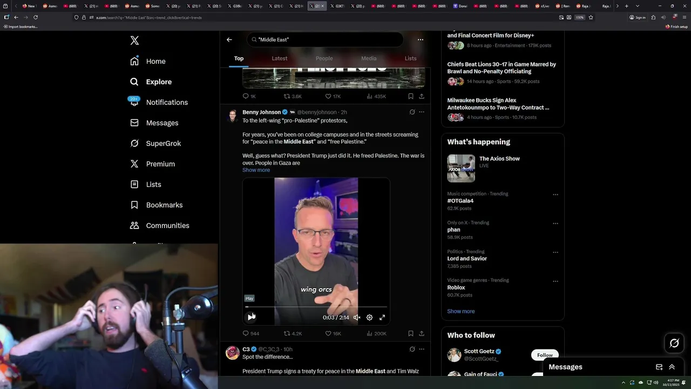691x389 pixels.
Task: Open the X logo home link
Action: coord(134,41)
